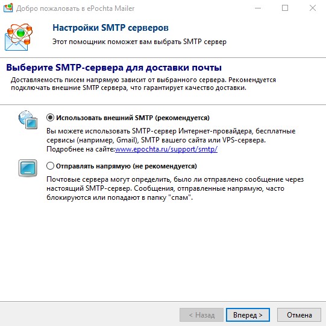Click the globe and monitor external SMTP icon
This screenshot has height=326, width=326.
pyautogui.click(x=28, y=120)
